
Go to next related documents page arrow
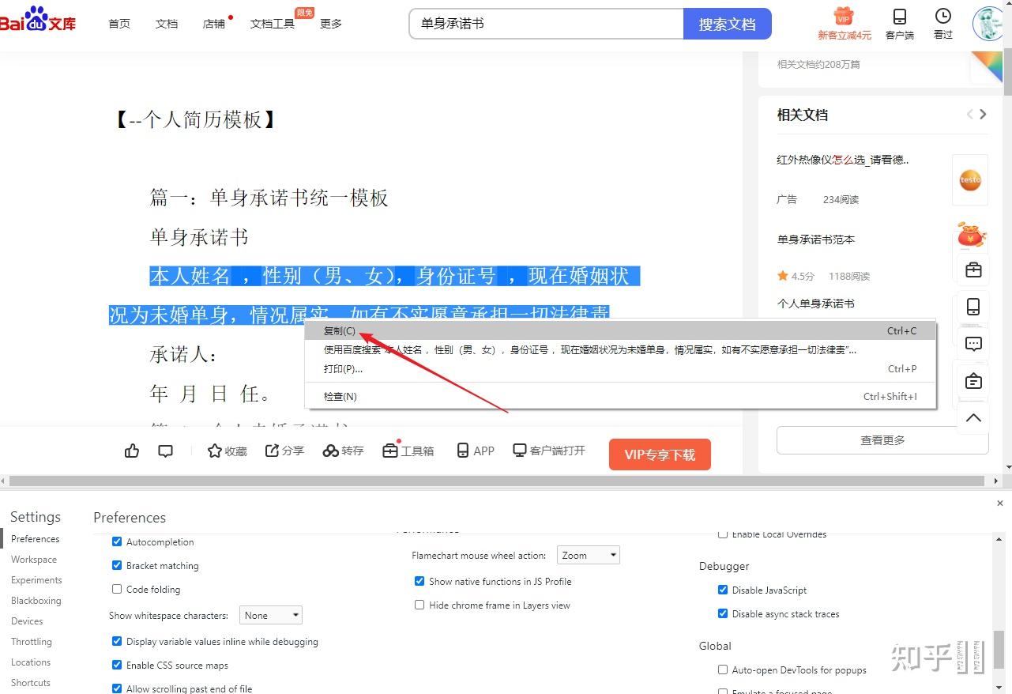tap(983, 115)
